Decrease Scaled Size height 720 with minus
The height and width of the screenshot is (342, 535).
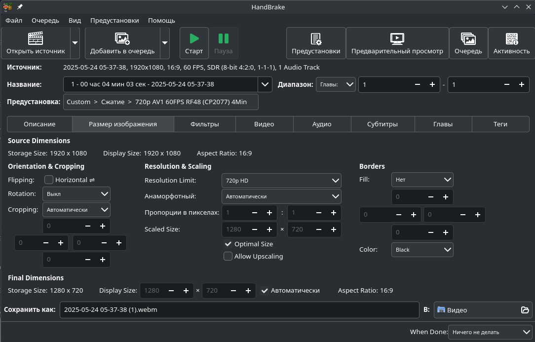click(319, 229)
